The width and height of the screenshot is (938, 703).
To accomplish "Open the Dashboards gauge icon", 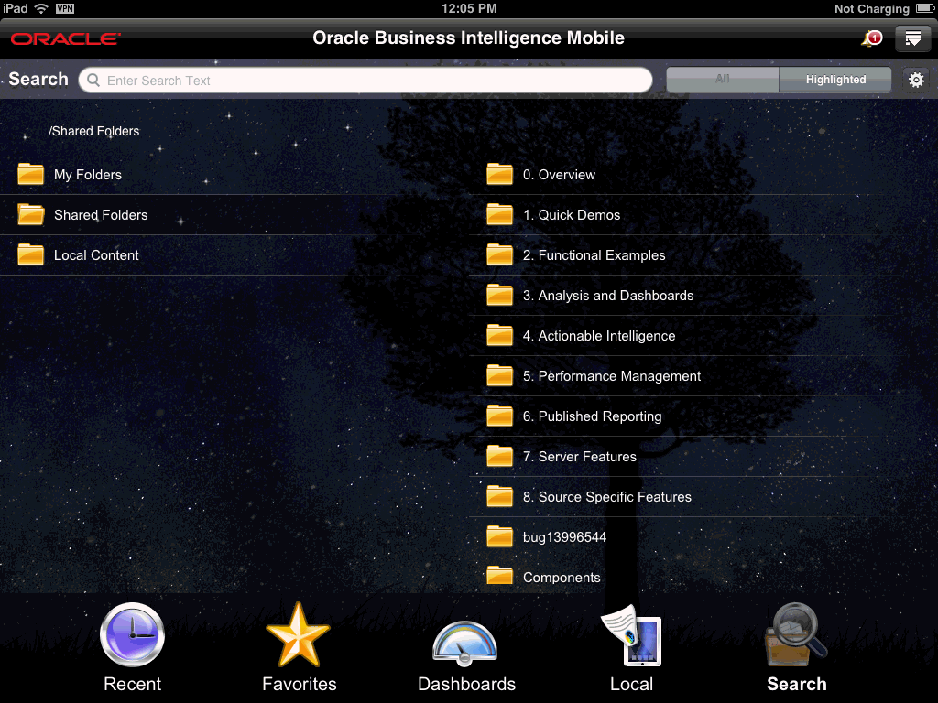I will 465,633.
